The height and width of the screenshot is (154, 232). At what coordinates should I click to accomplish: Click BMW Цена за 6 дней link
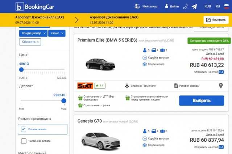[215, 54]
